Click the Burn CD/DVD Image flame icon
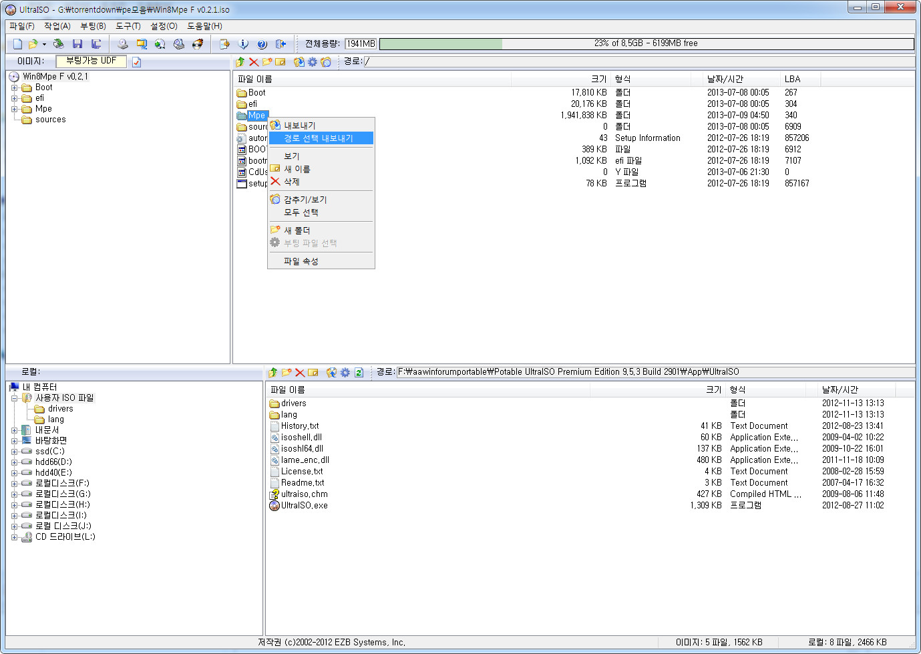This screenshot has height=654, width=921. [198, 44]
